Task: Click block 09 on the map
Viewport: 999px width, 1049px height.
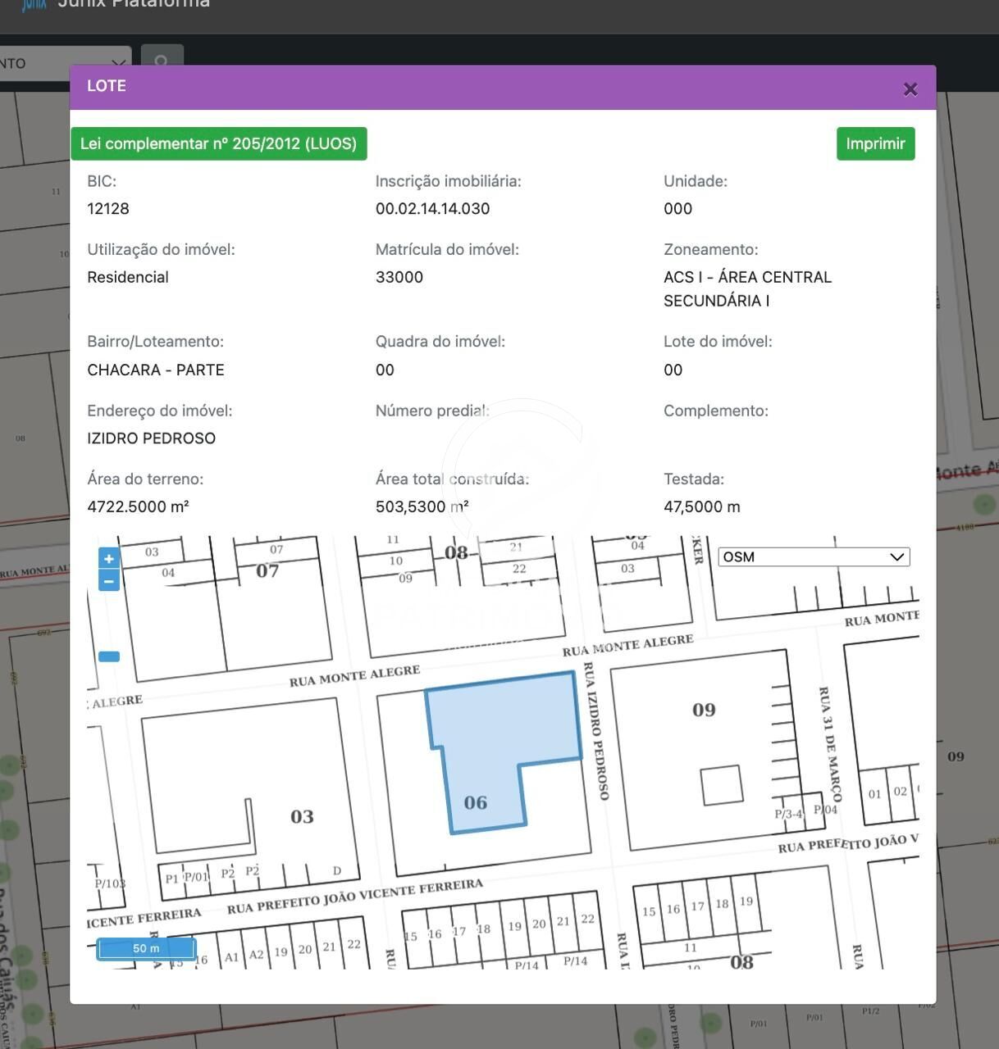Action: (x=703, y=710)
